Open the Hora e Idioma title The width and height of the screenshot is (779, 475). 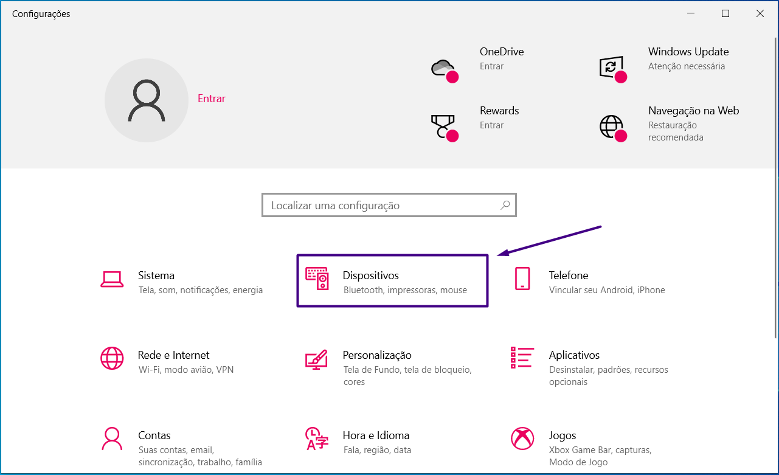[x=376, y=435]
